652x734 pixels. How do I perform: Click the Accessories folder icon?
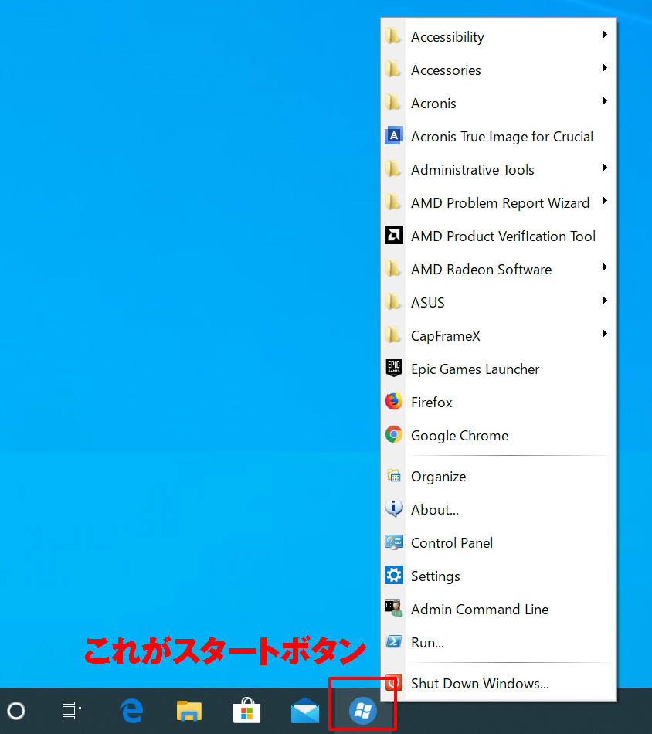[x=393, y=70]
